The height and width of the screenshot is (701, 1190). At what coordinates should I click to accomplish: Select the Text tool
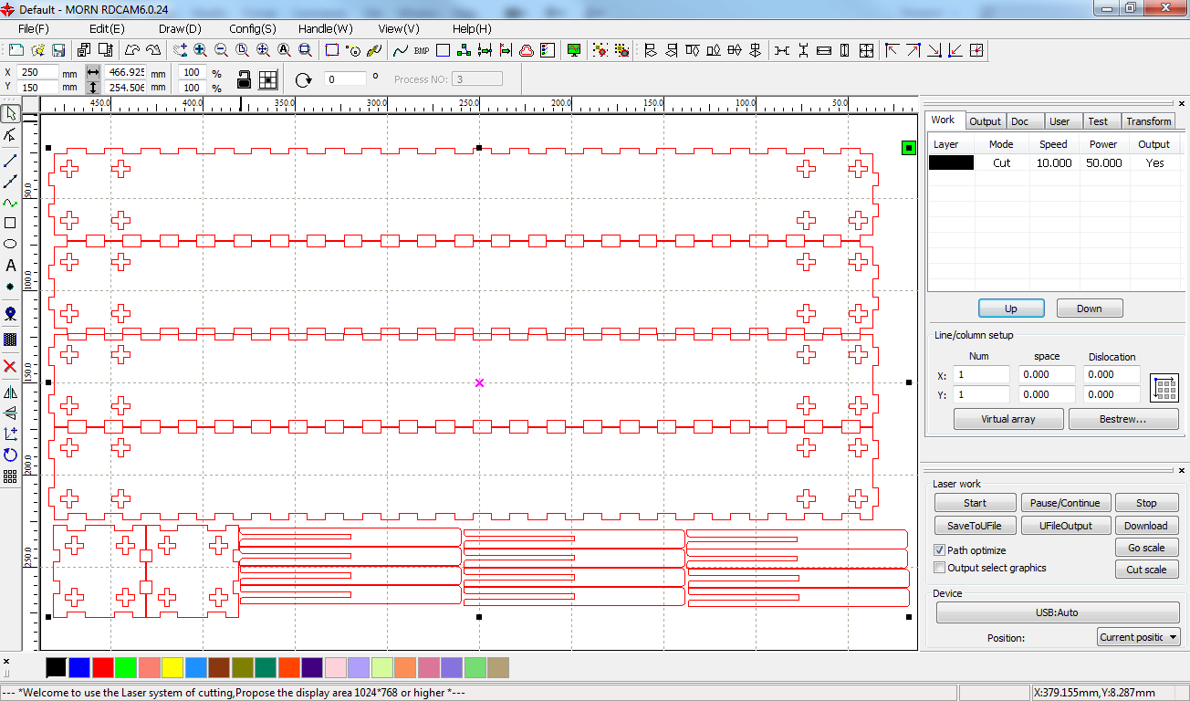pos(10,266)
